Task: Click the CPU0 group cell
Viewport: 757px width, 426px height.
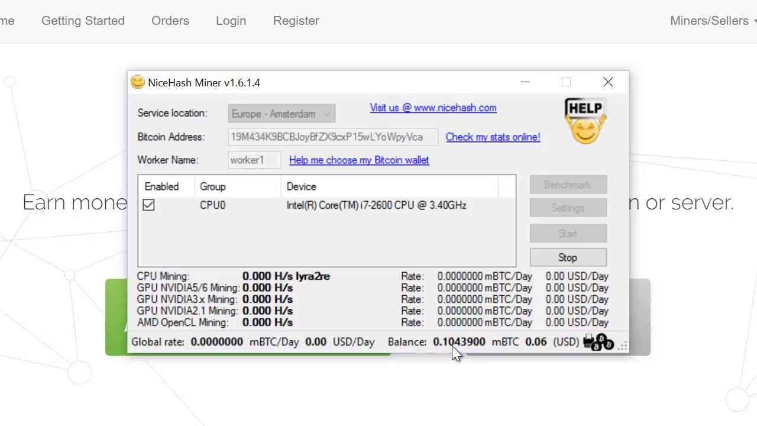Action: pyautogui.click(x=212, y=205)
